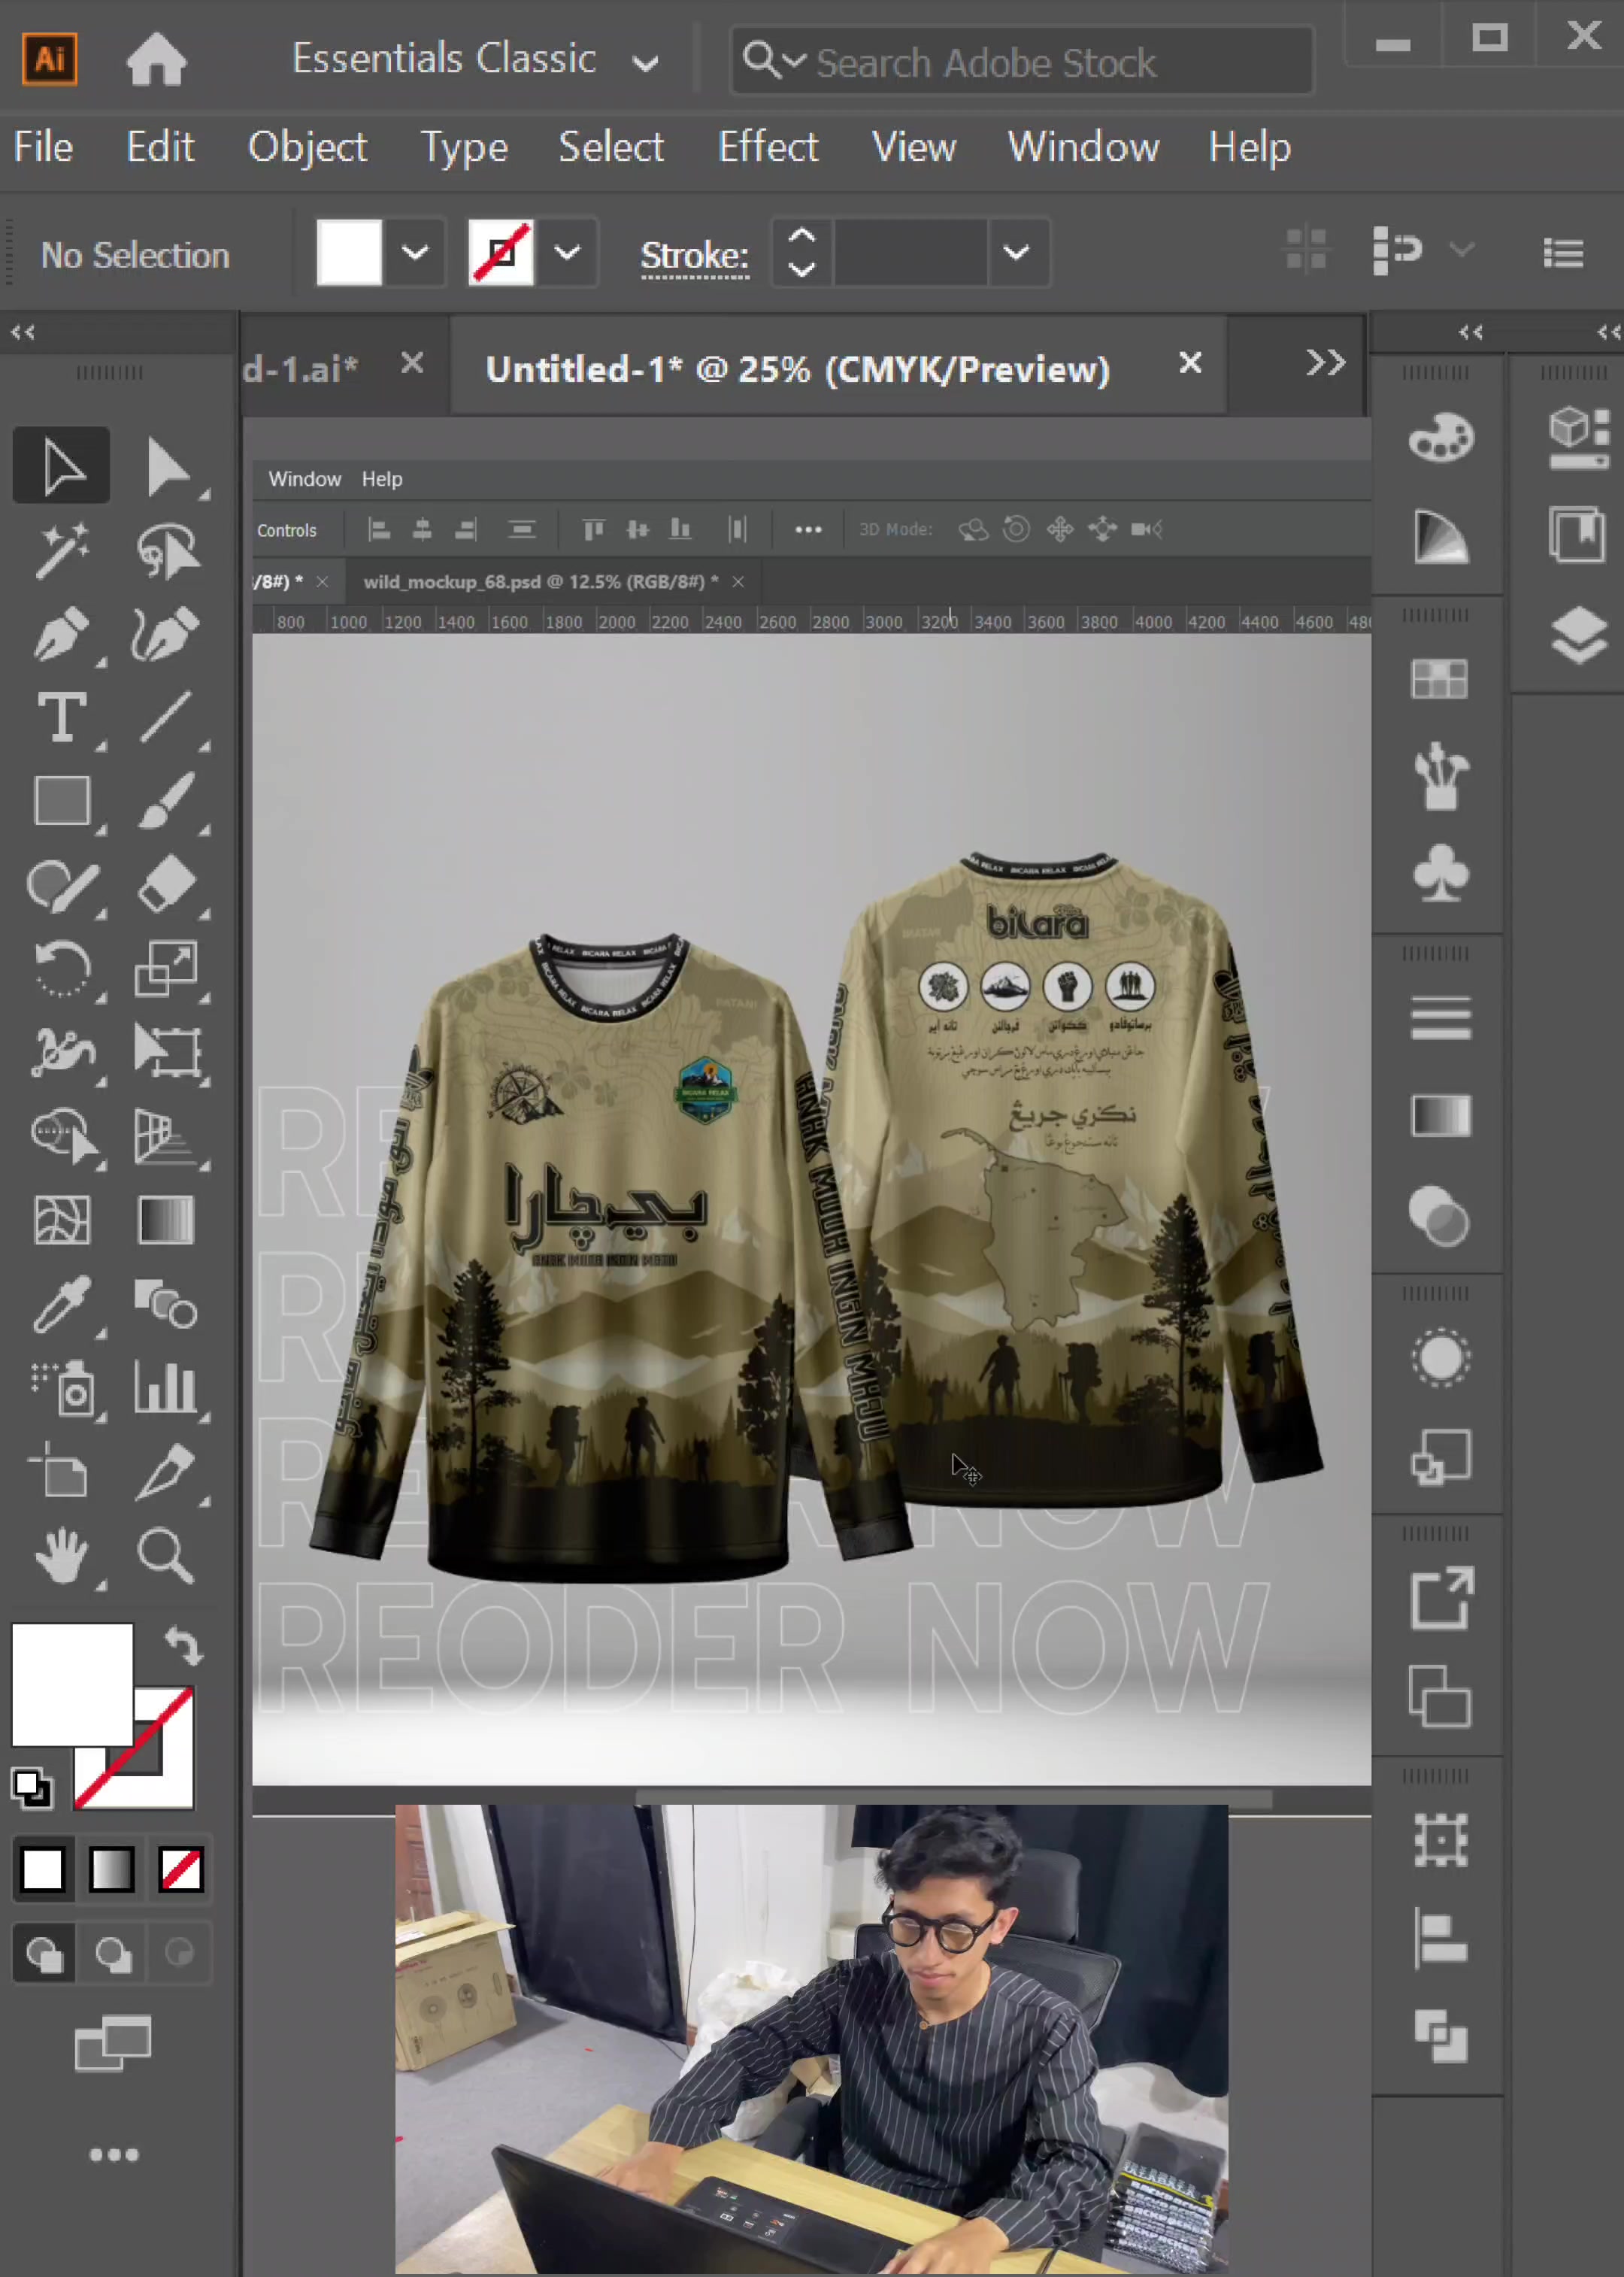Open the Essentials Classic workspace switcher
Viewport: 1624px width, 2277px height.
(475, 60)
